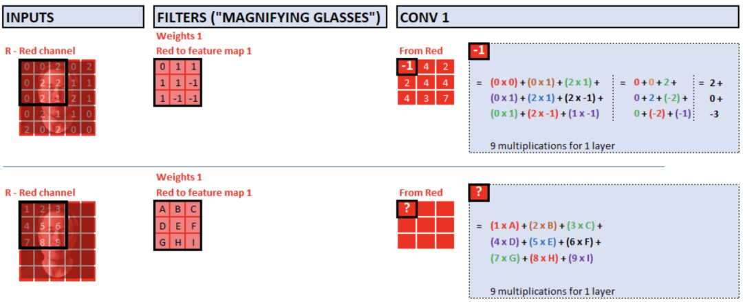The width and height of the screenshot is (743, 302).
Task: Click cell containing 7 in top From Red grid
Action: click(x=445, y=98)
